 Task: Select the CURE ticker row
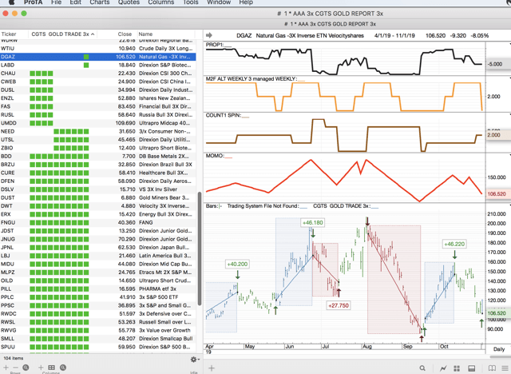tap(97, 173)
